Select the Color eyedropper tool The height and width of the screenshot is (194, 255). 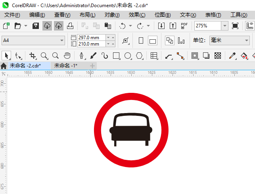pyautogui.click(x=232, y=56)
